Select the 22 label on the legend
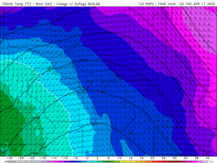Image resolution: width=217 pixels, height=163 pixels. [152, 158]
